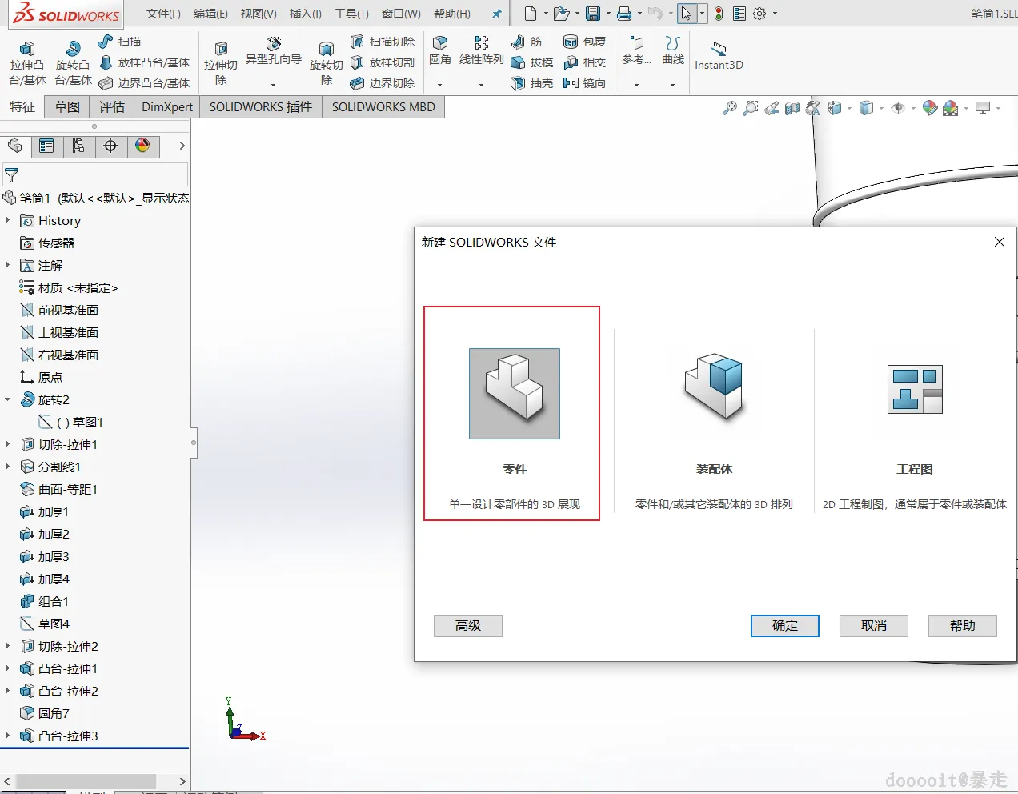Click the Draft (拔模) tool
Screen dimensions: 1018x794
[x=532, y=62]
